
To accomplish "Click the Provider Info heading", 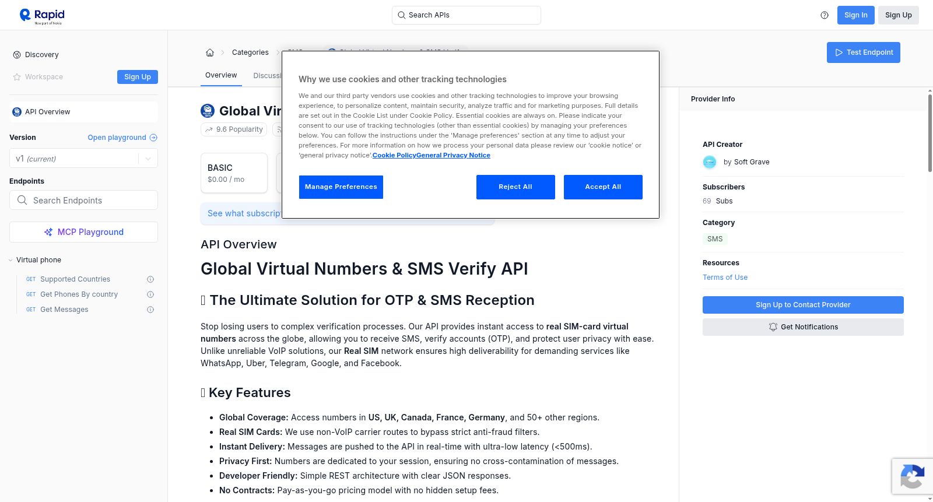I will point(713,99).
